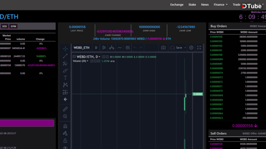
Task: Click the green price label on chart axis
Action: pos(198,94)
